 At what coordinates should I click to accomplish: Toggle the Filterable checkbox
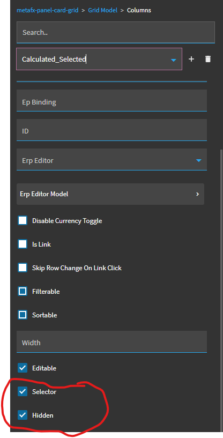23,291
